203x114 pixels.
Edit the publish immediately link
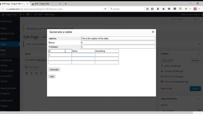point(187,82)
